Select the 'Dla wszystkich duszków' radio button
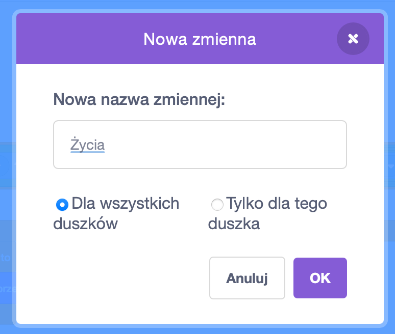Viewport: 395px width, 334px height. tap(62, 205)
